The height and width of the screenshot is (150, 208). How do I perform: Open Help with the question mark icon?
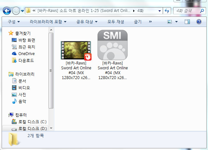click(199, 22)
